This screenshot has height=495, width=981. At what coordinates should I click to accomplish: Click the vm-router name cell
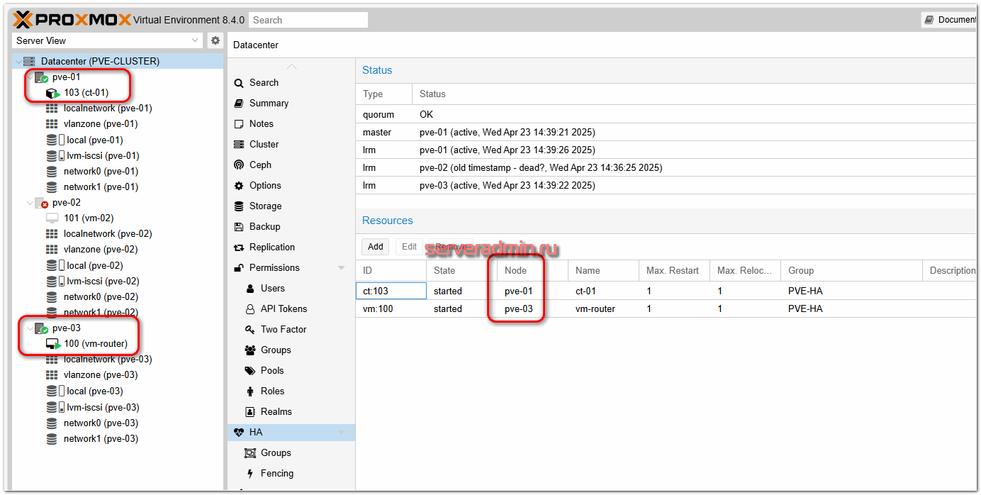[603, 309]
